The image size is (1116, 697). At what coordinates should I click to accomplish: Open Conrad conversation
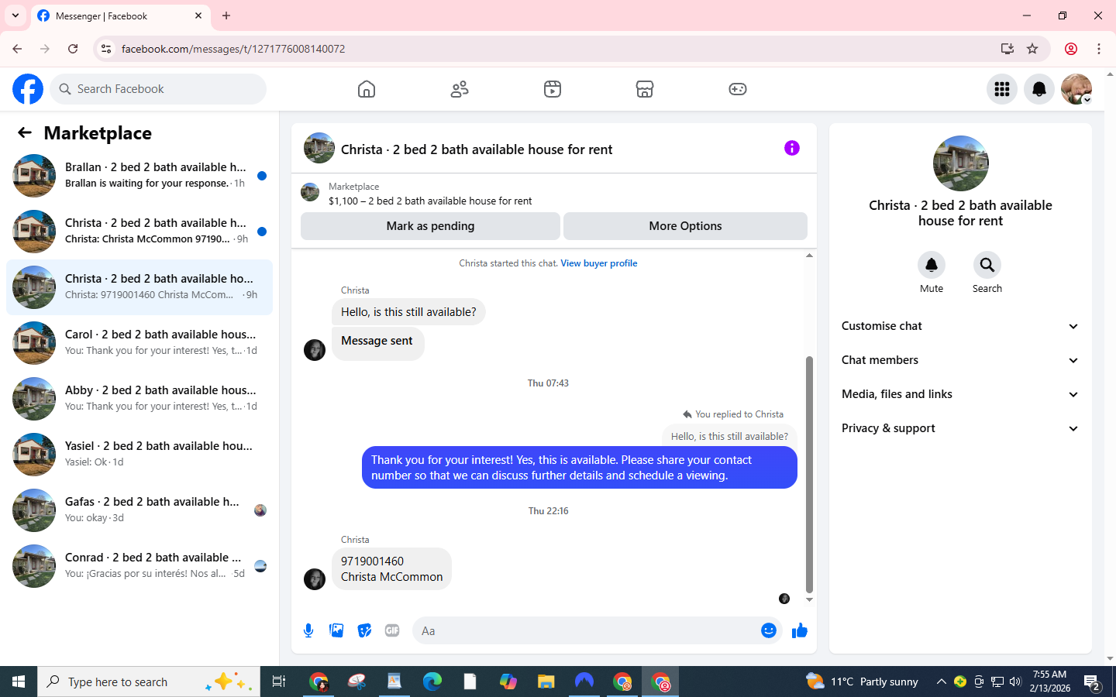tap(139, 566)
